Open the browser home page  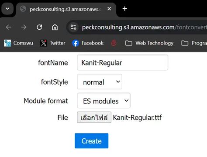(x=55, y=27)
